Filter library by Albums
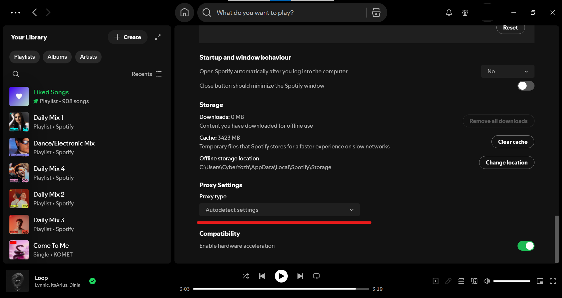Screen dimensions: 562x298 click(x=57, y=57)
